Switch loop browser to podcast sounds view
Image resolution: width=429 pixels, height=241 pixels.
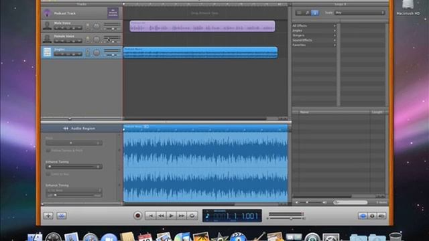tap(315, 13)
